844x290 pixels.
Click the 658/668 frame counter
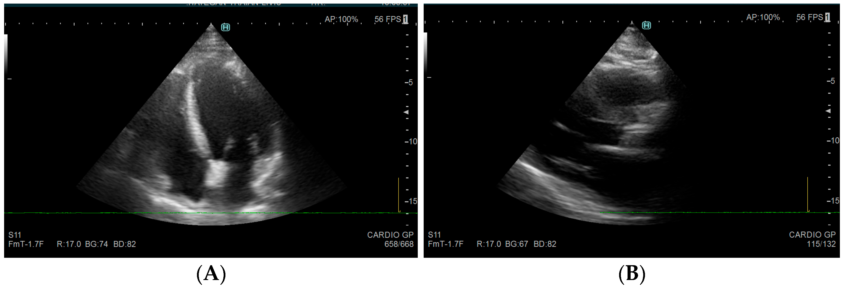(x=399, y=244)
